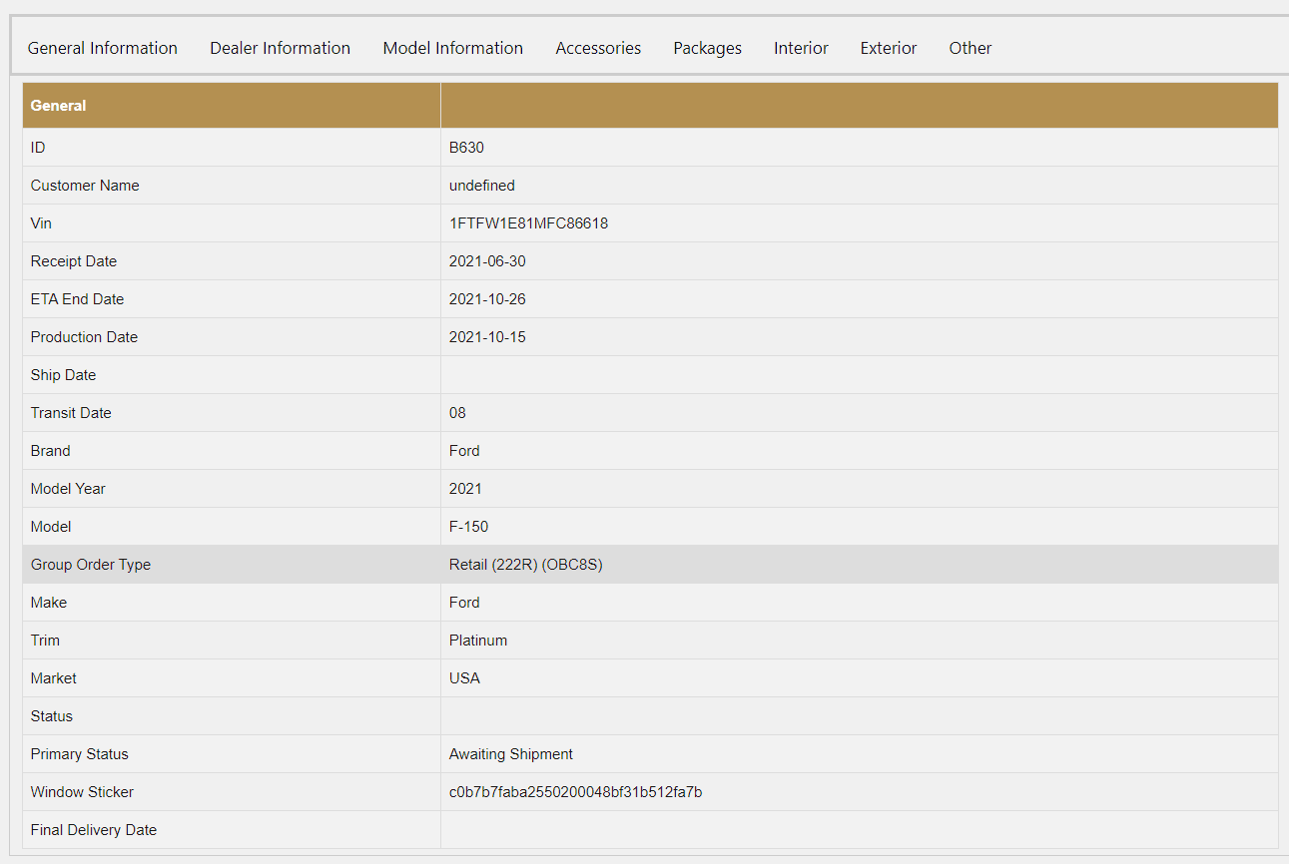Open the General Information tab
Viewport: 1289px width, 864px height.
(x=102, y=48)
